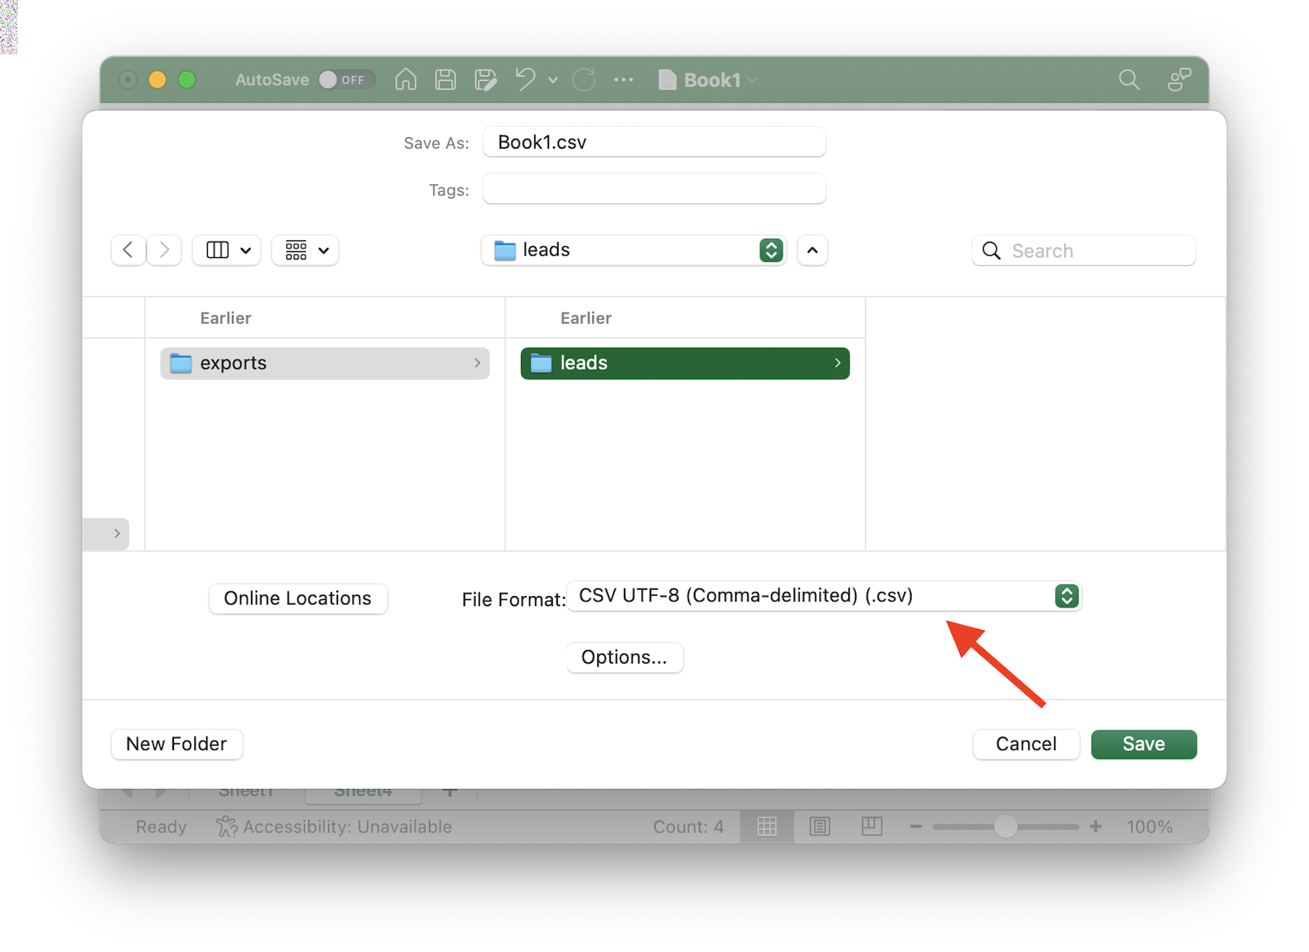Image resolution: width=1309 pixels, height=952 pixels.
Task: Click the Share icon in the title bar
Action: point(1179,80)
